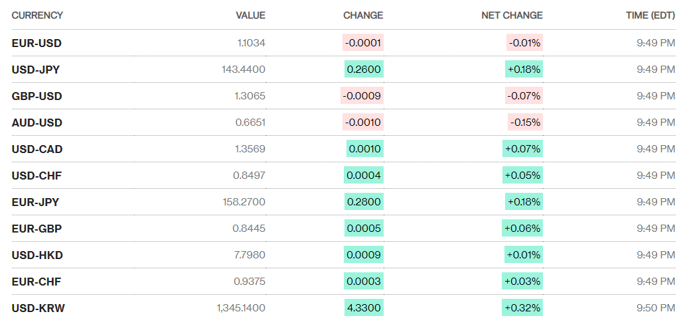The height and width of the screenshot is (320, 685).
Task: Open the USD-JPY currency pair
Action: (x=36, y=70)
